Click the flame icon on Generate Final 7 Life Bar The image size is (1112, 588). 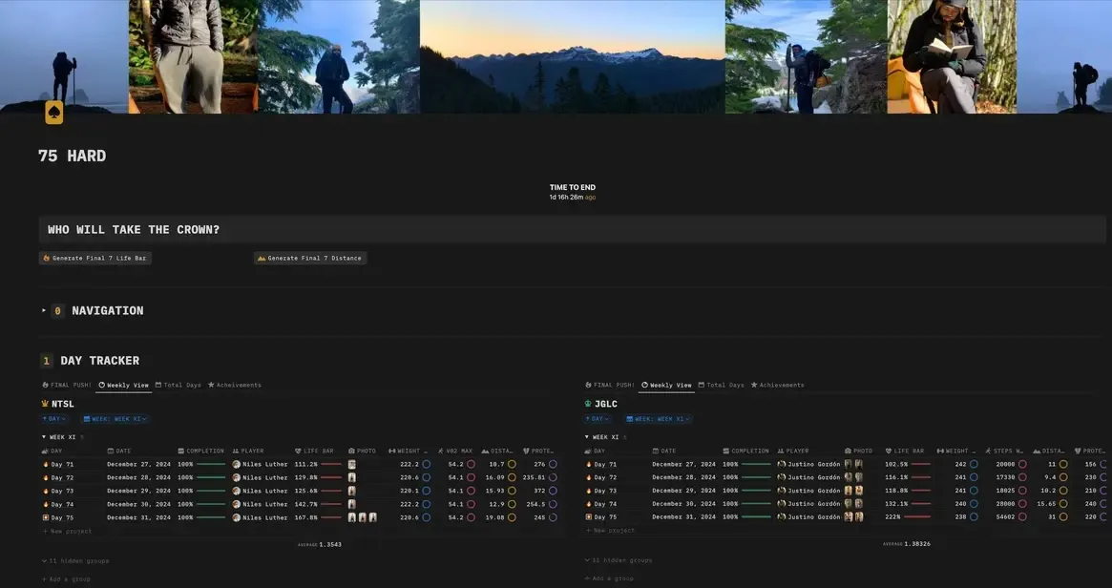[x=47, y=258]
